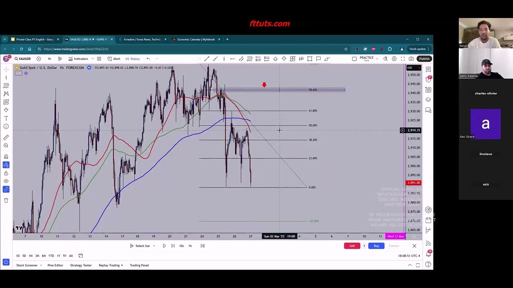Toggle the lock all drawings icon

(x=6, y=173)
